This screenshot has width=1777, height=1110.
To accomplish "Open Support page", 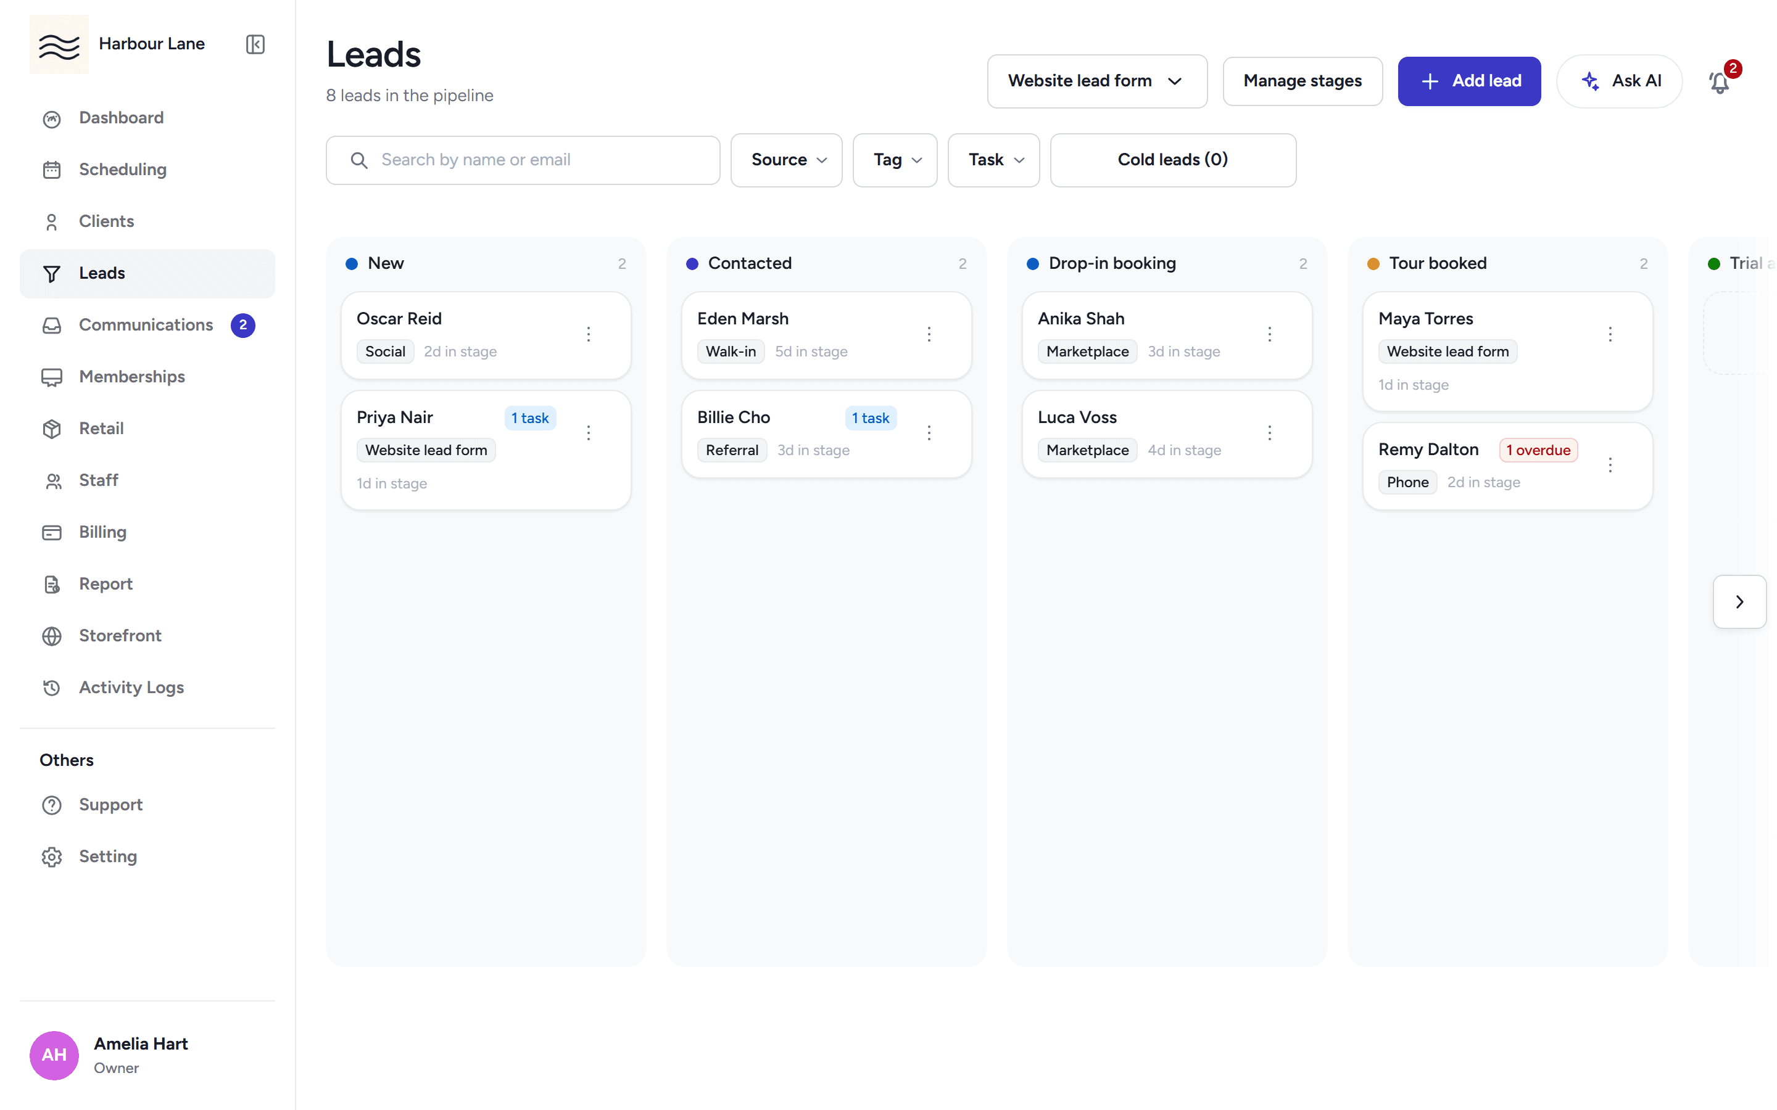I will pos(147,805).
